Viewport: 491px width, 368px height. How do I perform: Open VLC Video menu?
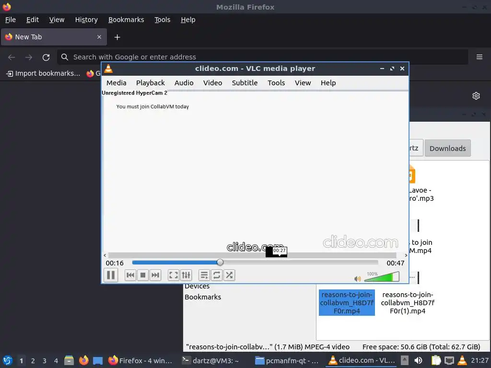click(x=212, y=83)
